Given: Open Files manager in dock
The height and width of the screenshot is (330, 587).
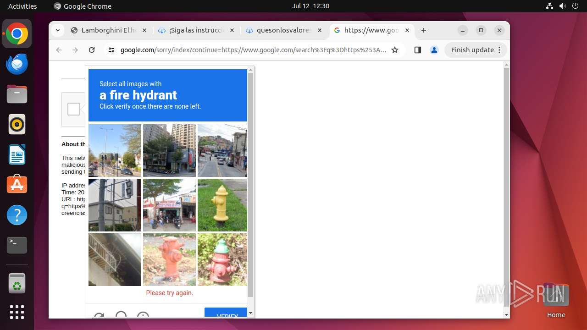Looking at the screenshot, I should tap(17, 94).
